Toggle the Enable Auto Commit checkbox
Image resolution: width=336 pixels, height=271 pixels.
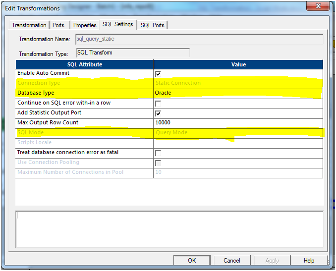(158, 74)
